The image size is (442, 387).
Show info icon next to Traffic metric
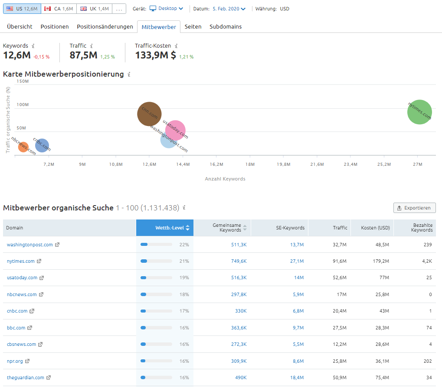click(92, 46)
